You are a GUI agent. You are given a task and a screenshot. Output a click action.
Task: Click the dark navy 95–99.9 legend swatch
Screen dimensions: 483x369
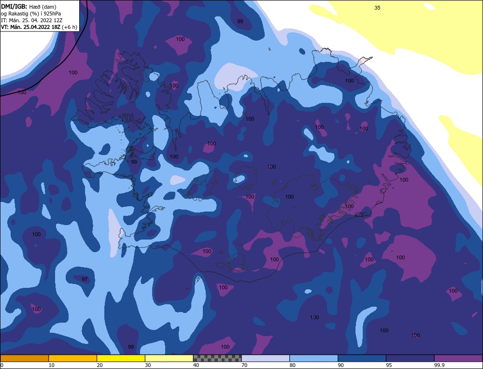click(x=410, y=358)
